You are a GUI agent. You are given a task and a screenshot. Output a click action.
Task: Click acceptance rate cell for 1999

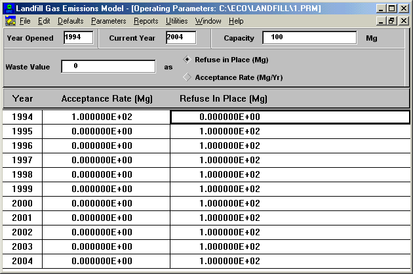click(x=106, y=189)
